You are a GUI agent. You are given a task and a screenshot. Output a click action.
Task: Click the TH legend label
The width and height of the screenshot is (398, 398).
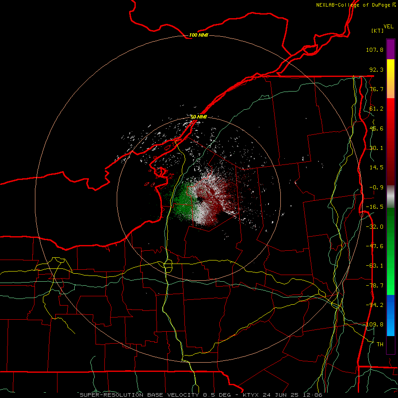380,344
